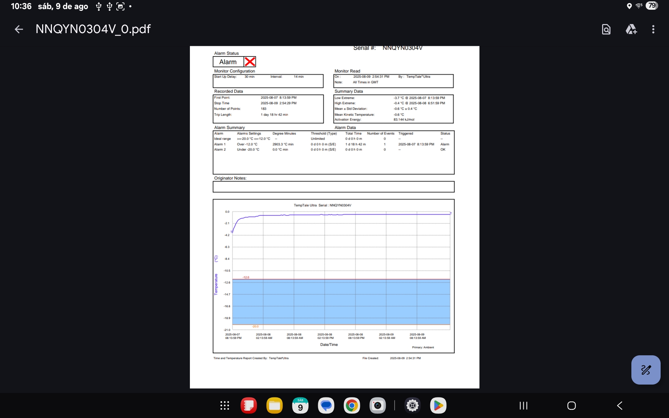This screenshot has height=418, width=669.
Task: Open the Settings gear app
Action: [x=413, y=405]
